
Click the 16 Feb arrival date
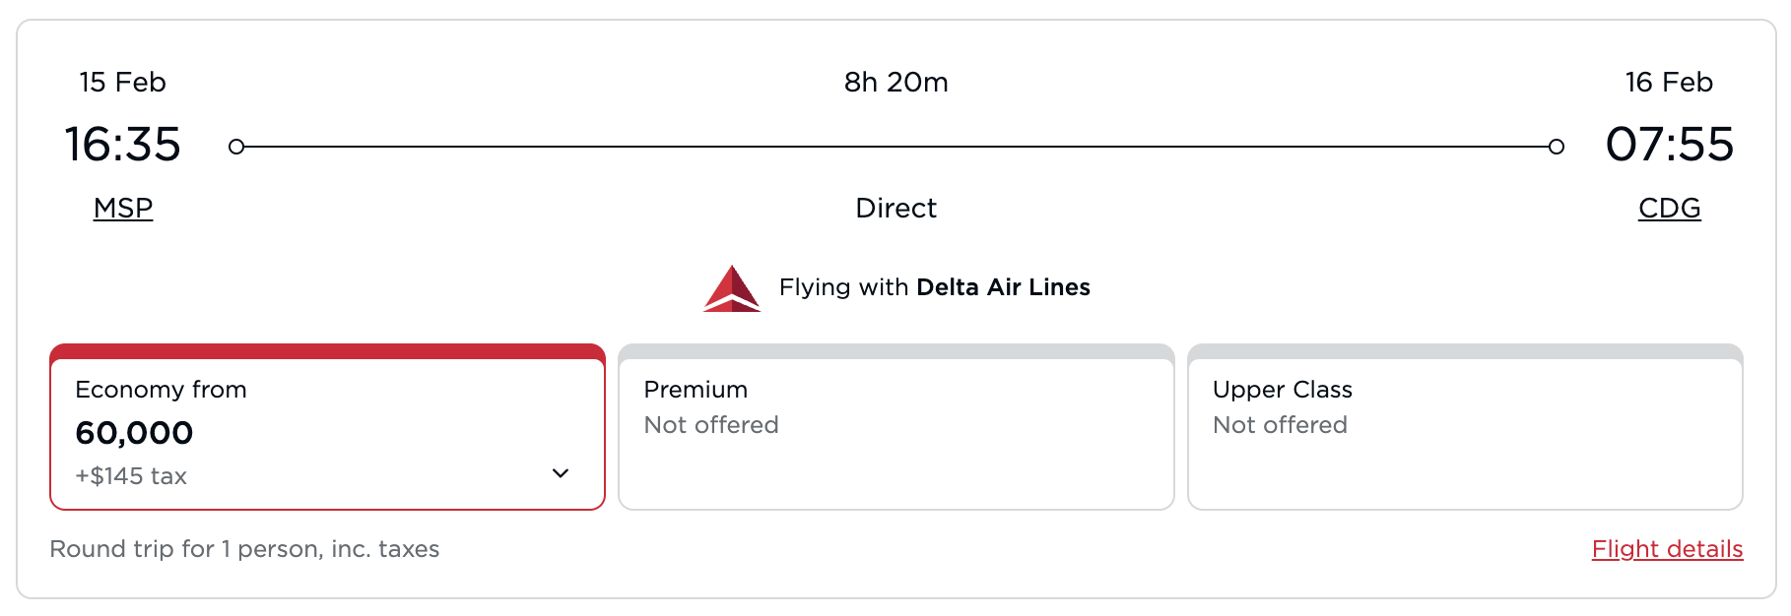point(1668,83)
